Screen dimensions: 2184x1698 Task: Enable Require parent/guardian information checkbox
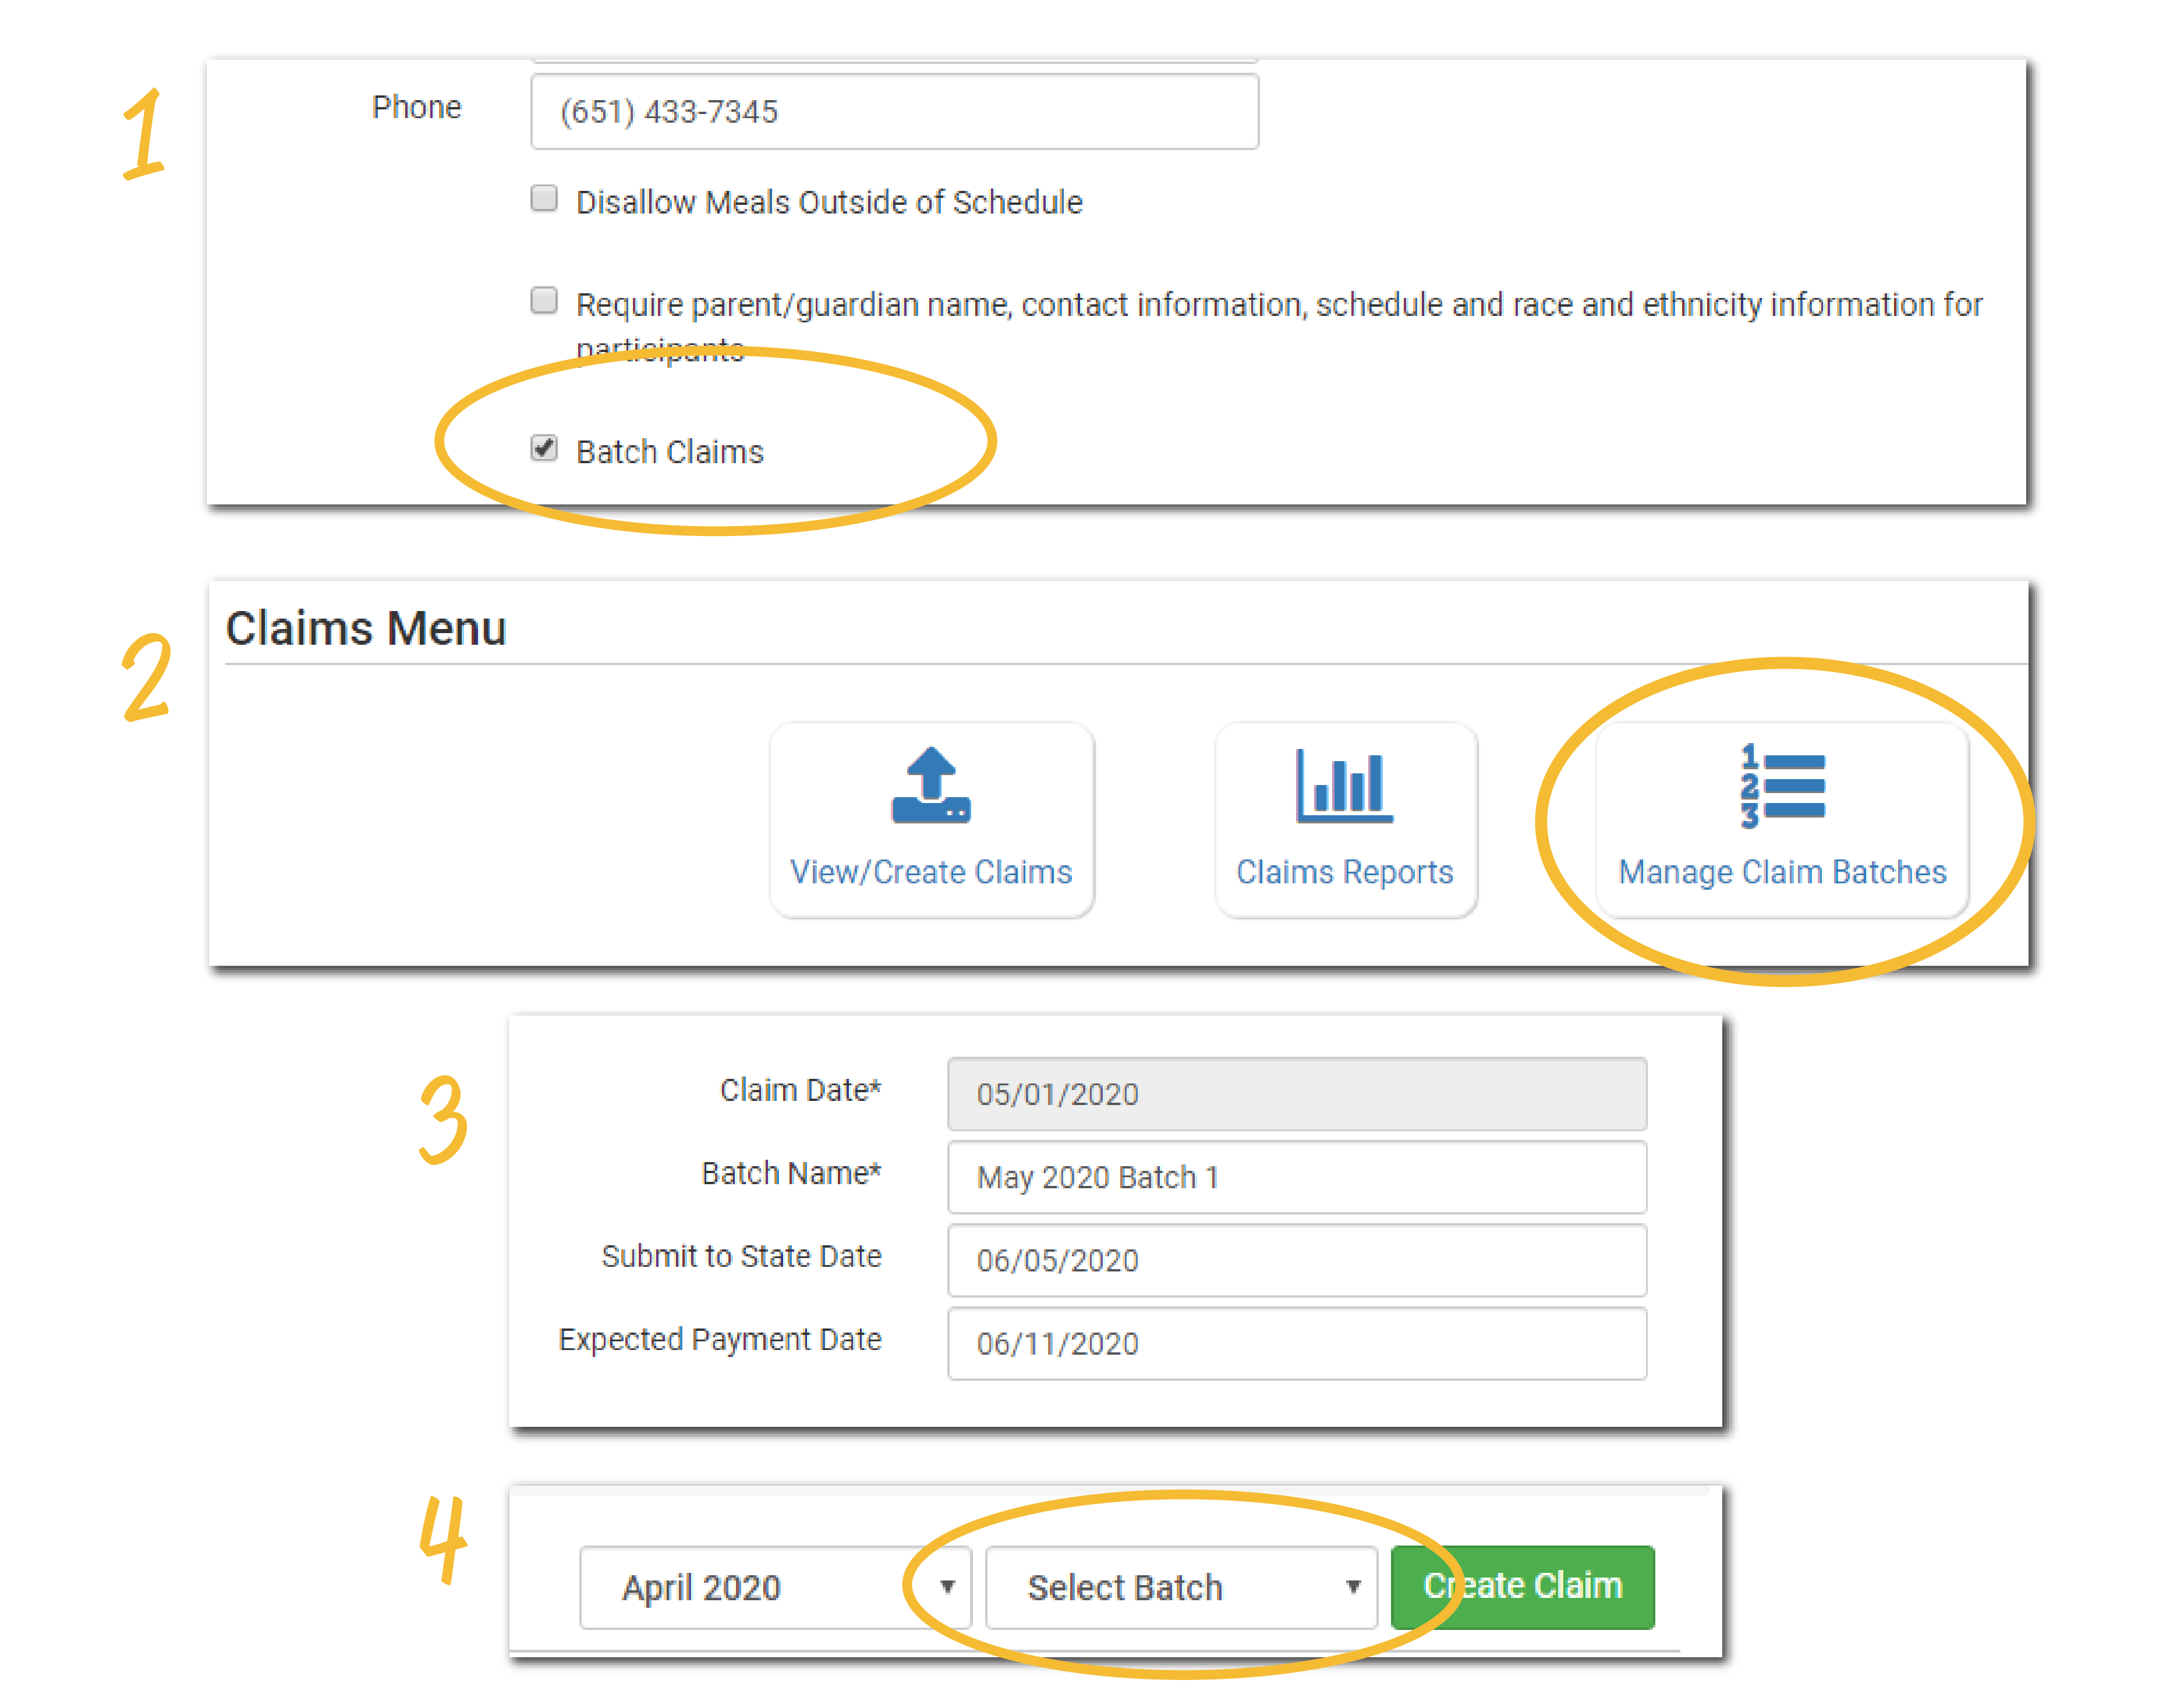point(544,301)
